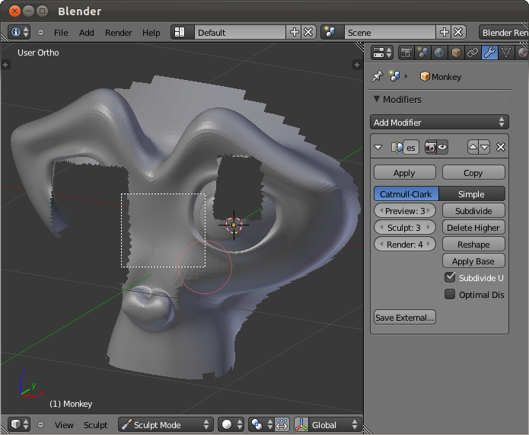Enable the Subdivide UVs checkbox

(450, 277)
